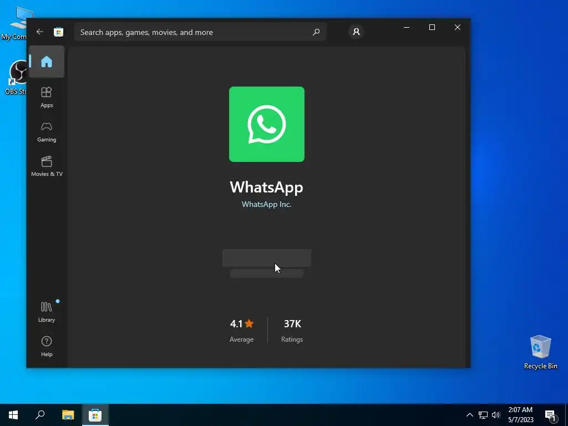
Task: Click into the Search apps, games, movies field
Action: (x=200, y=32)
